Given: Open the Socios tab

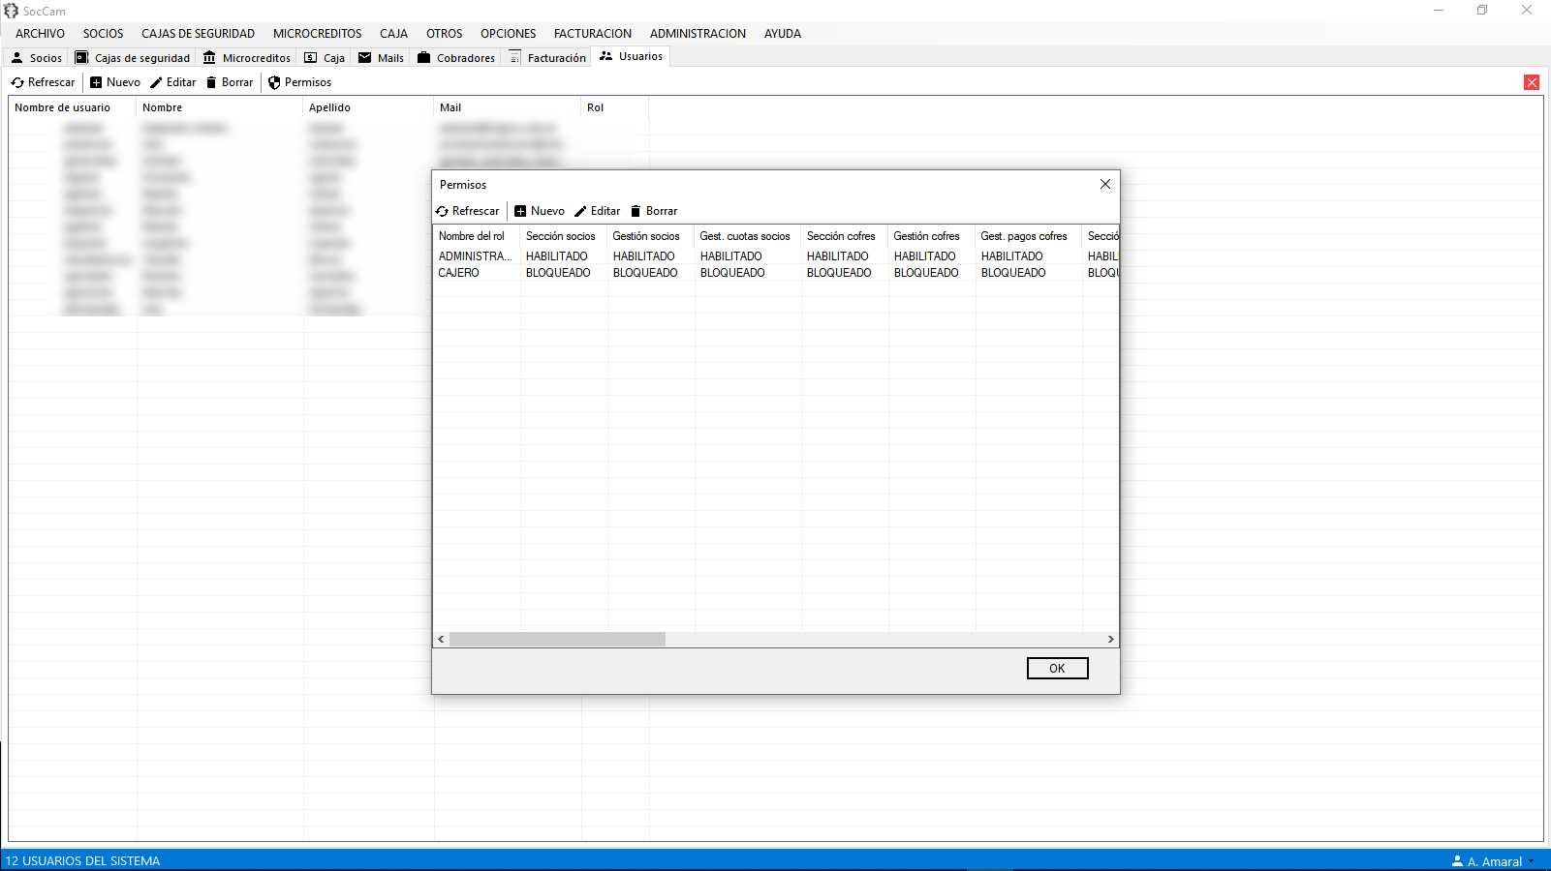Looking at the screenshot, I should tap(37, 58).
